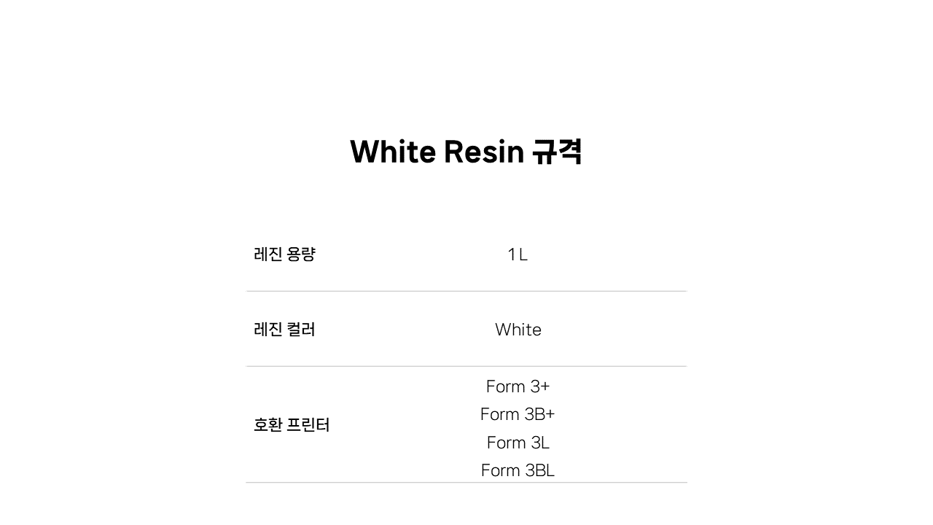The height and width of the screenshot is (525, 933).
Task: Click the bottom divider under Form 3BL
Action: tap(466, 483)
